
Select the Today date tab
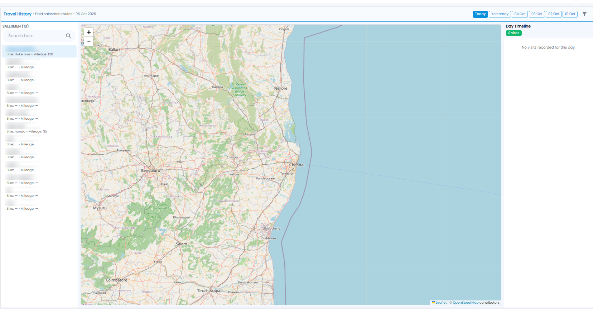click(480, 14)
